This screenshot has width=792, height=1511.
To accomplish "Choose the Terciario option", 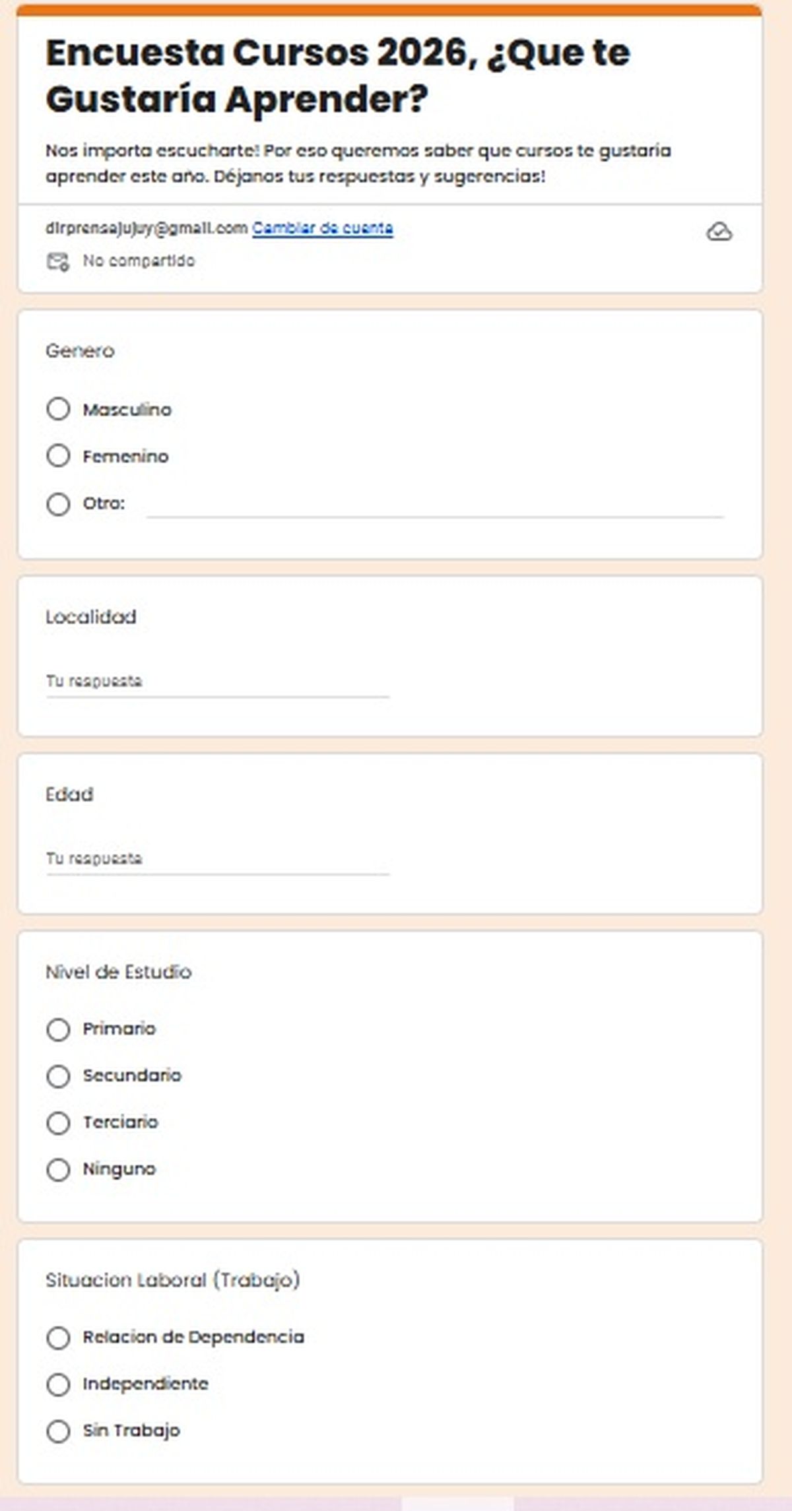I will pyautogui.click(x=58, y=1123).
